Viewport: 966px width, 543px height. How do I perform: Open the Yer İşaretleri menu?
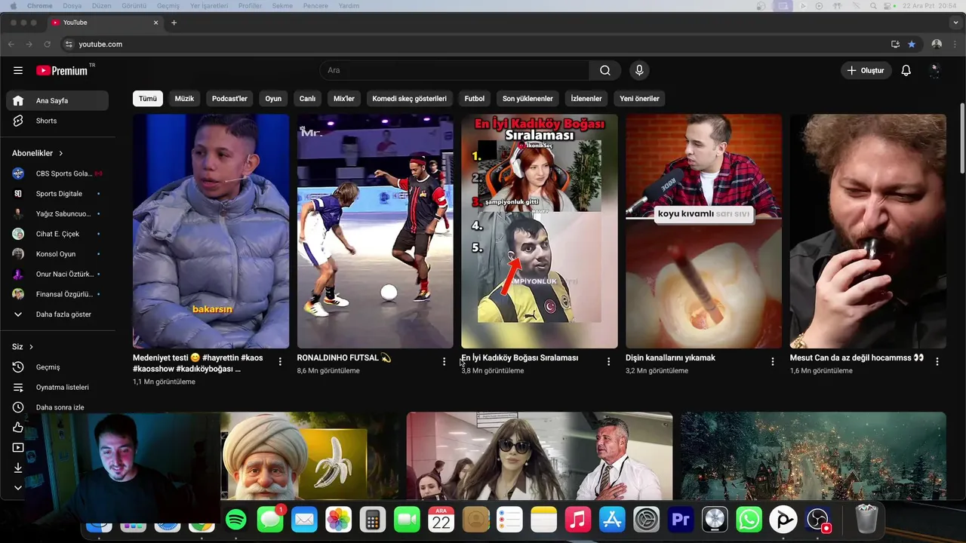coord(208,6)
